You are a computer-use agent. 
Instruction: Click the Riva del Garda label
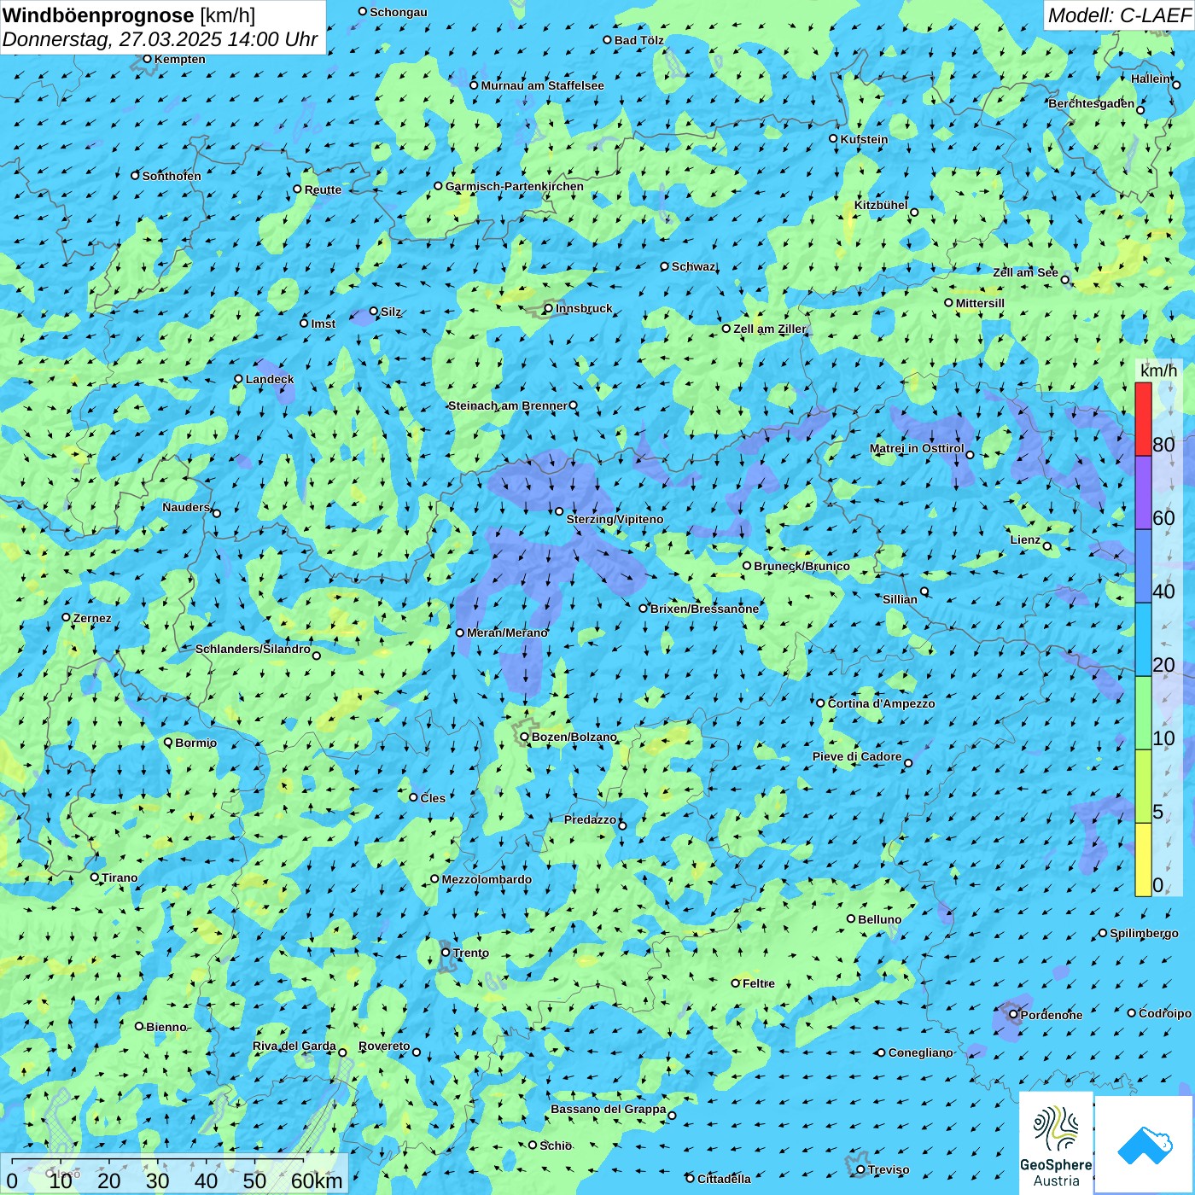(x=294, y=1046)
